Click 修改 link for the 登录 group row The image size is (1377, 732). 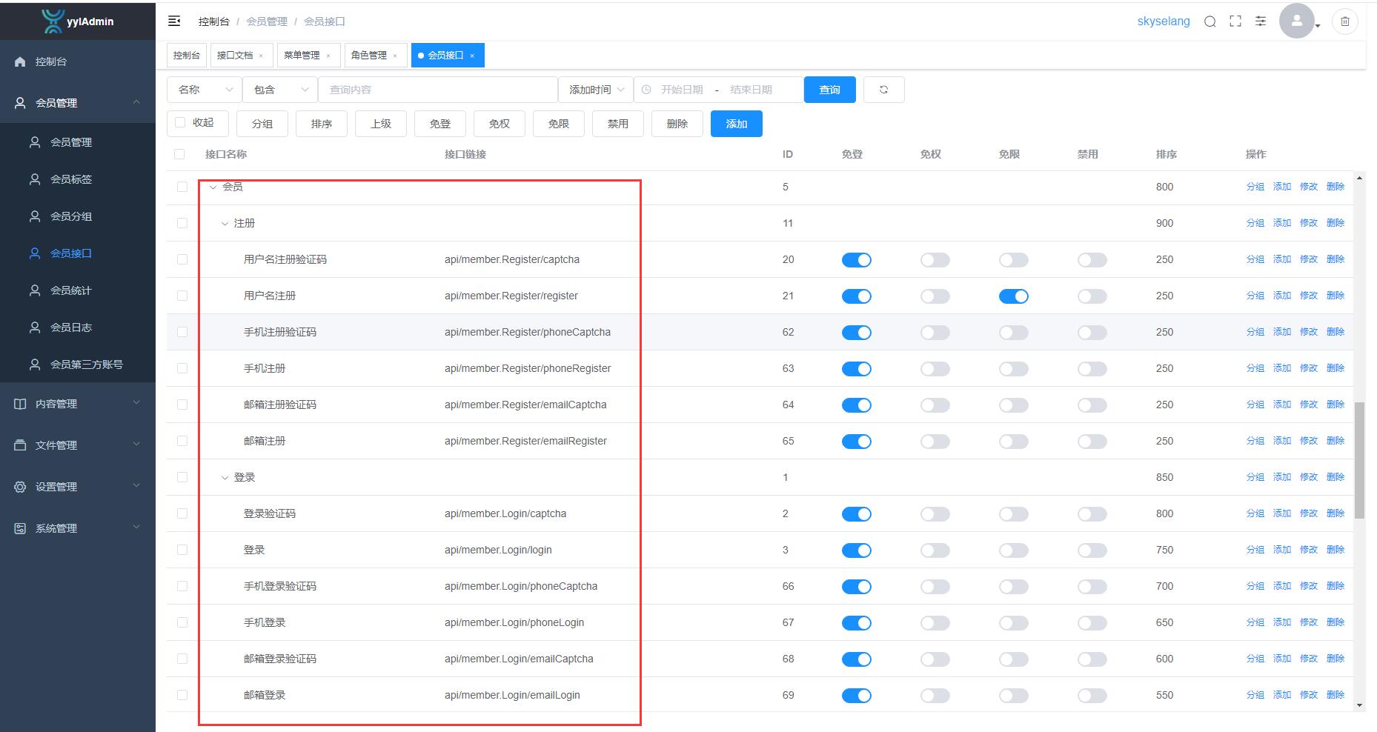click(x=1308, y=477)
